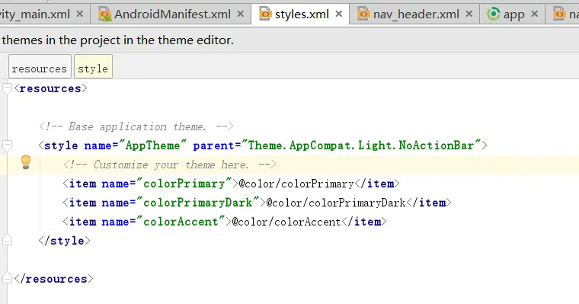Click the "Base application theme" comment

point(136,126)
